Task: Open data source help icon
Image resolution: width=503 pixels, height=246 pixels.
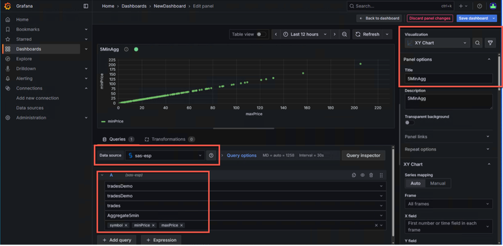Action: click(211, 156)
